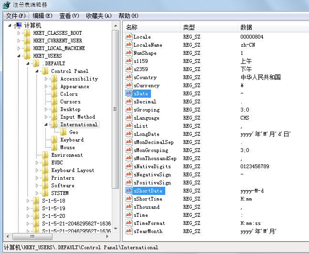
Task: Click the string value icon beside sShortDate
Action: point(128,191)
